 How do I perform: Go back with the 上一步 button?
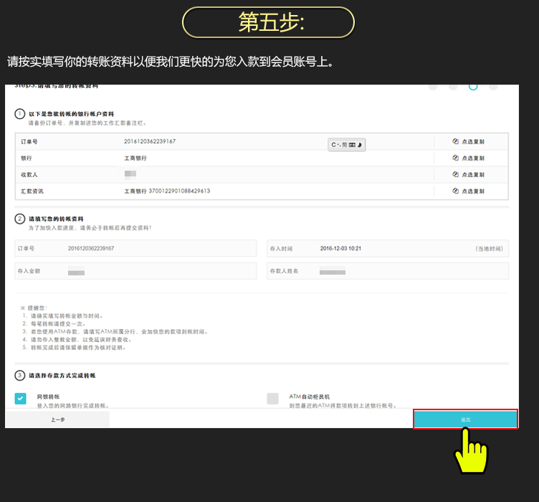coord(57,420)
